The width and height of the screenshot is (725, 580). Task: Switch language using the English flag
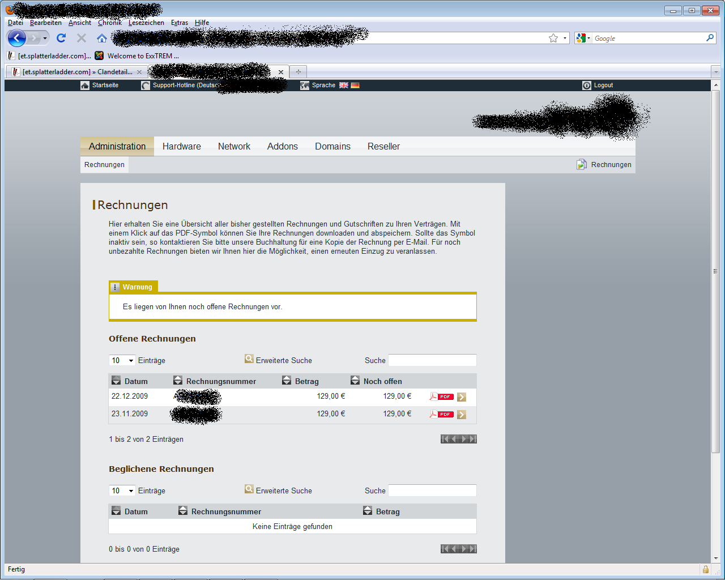[x=344, y=86]
